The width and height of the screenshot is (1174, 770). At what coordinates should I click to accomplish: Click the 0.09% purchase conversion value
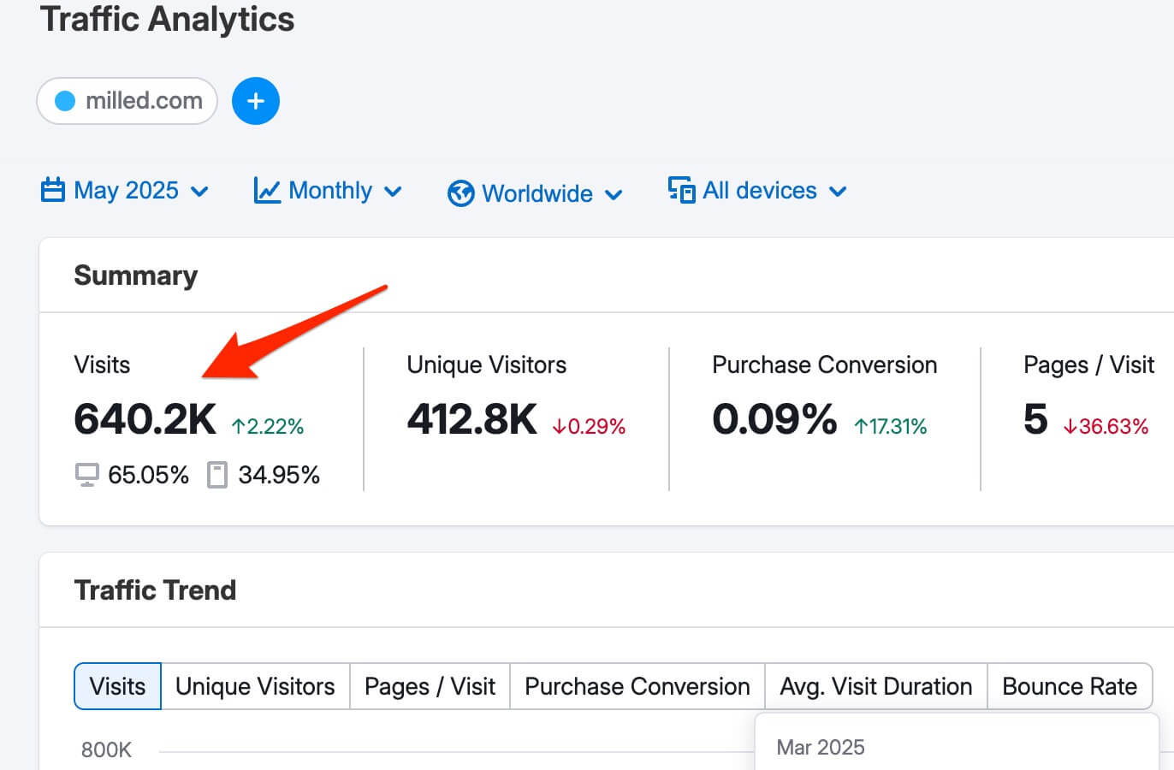click(x=774, y=419)
